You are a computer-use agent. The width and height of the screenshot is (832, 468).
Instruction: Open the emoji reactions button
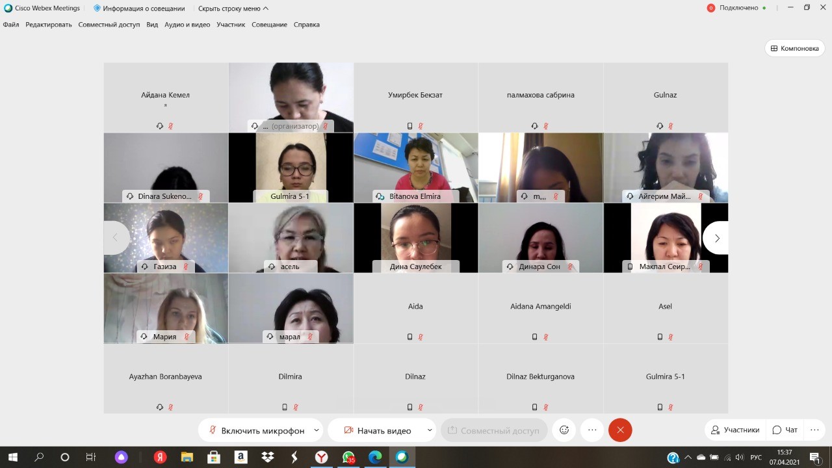564,430
